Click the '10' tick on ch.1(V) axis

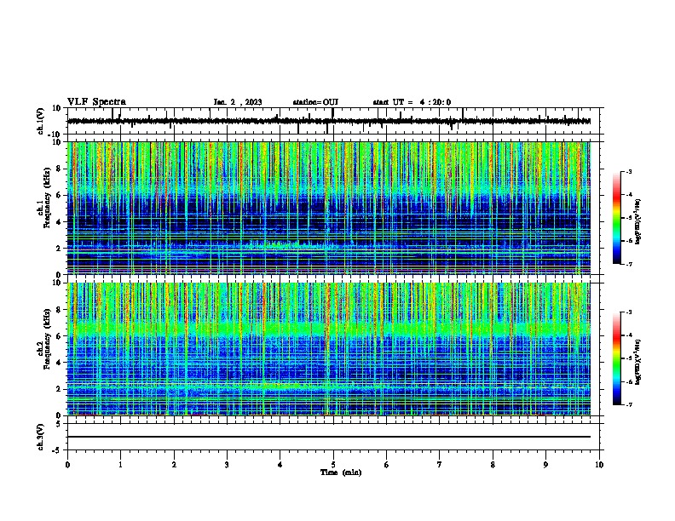pyautogui.click(x=57, y=108)
